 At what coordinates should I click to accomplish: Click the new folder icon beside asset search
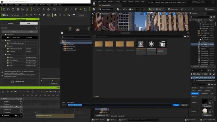click(x=185, y=36)
